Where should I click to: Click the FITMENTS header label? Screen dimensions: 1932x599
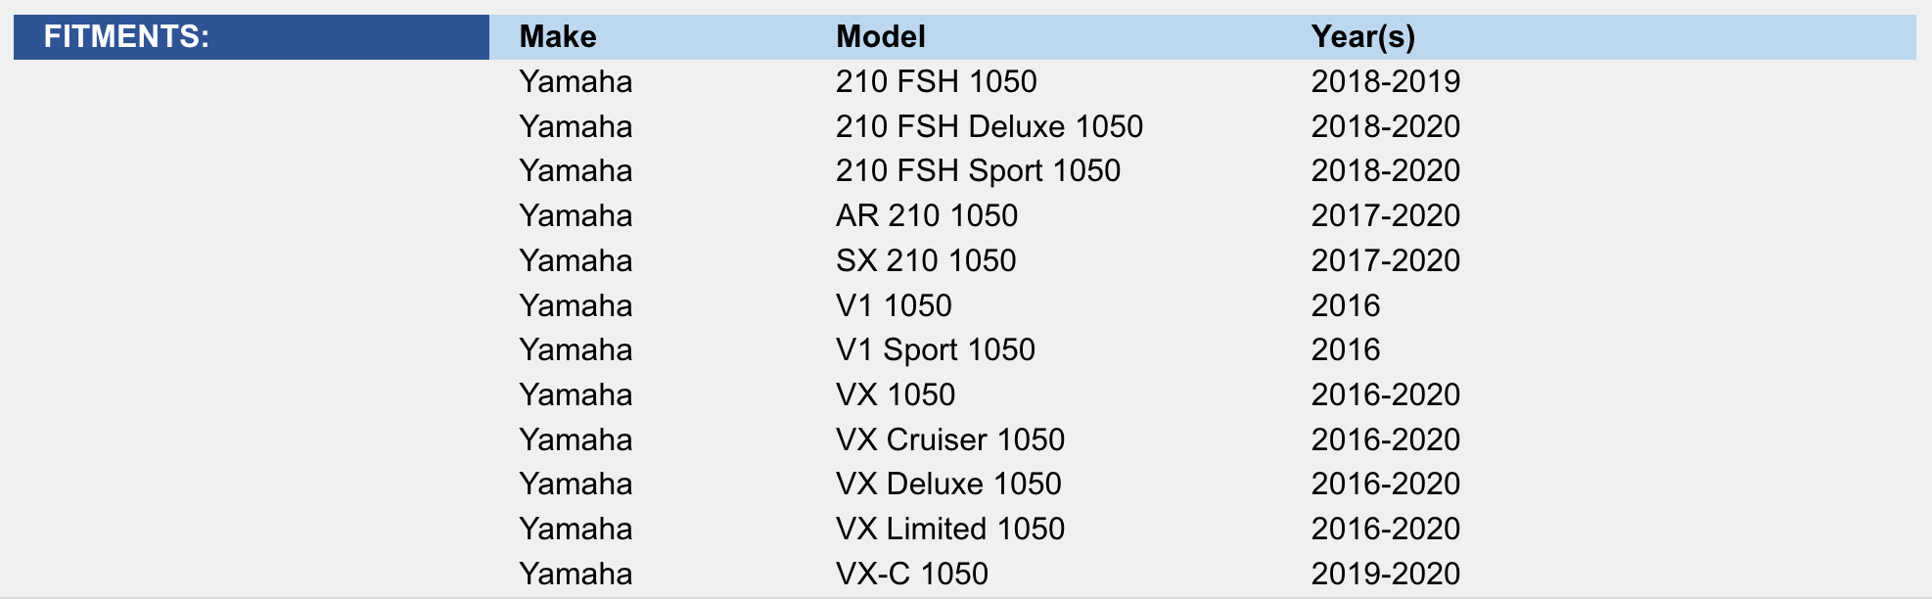[x=127, y=37]
